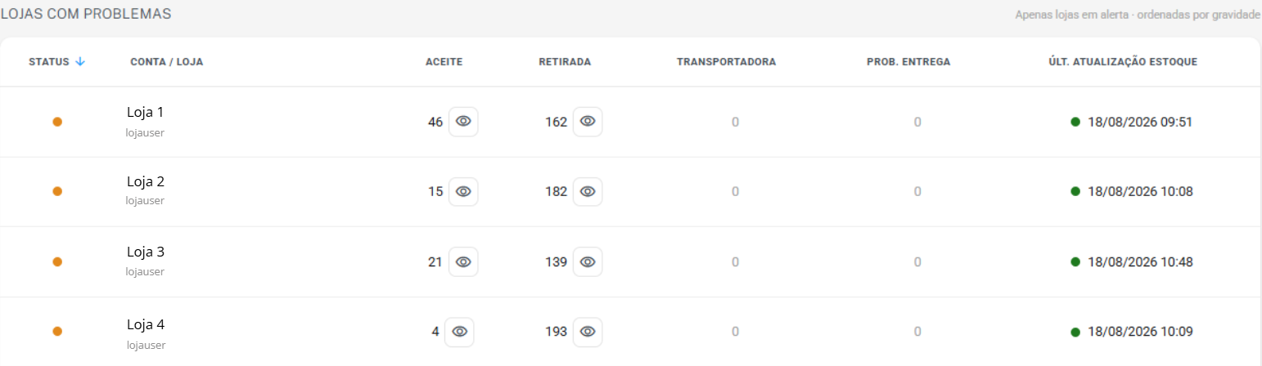
Task: Show Loja 3 Aceite 21 details via eye
Action: click(463, 262)
